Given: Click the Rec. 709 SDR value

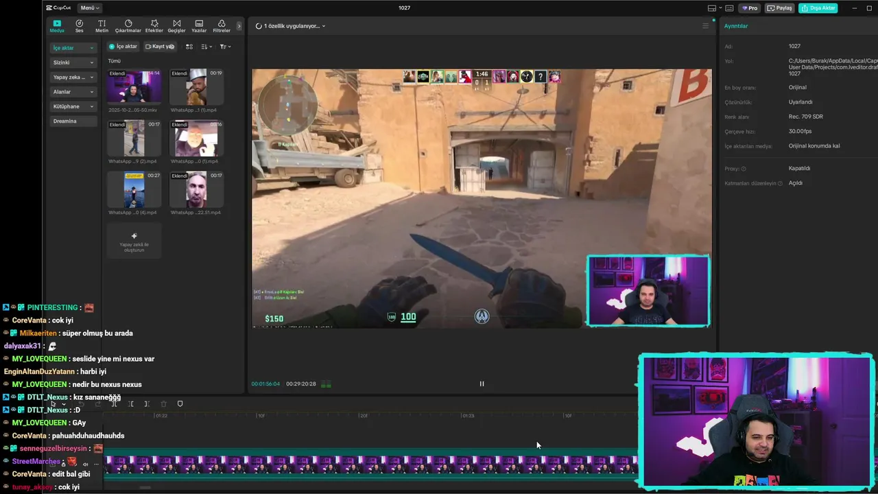Looking at the screenshot, I should [806, 117].
